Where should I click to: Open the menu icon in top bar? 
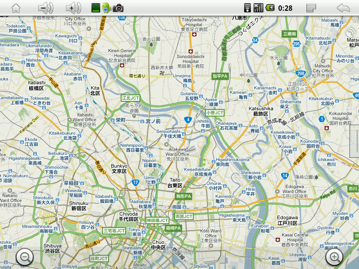(311, 8)
